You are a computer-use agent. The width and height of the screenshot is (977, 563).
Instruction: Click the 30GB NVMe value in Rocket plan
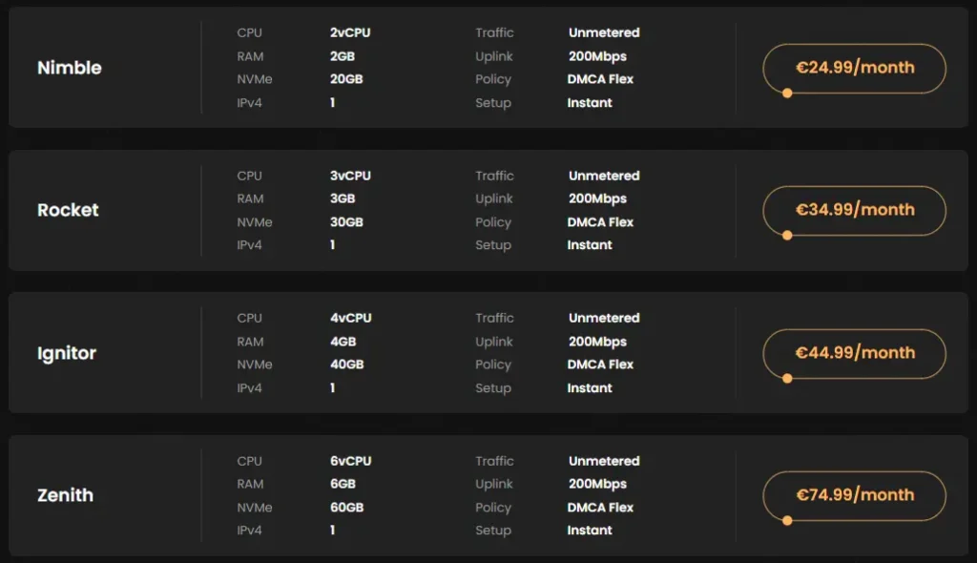346,222
